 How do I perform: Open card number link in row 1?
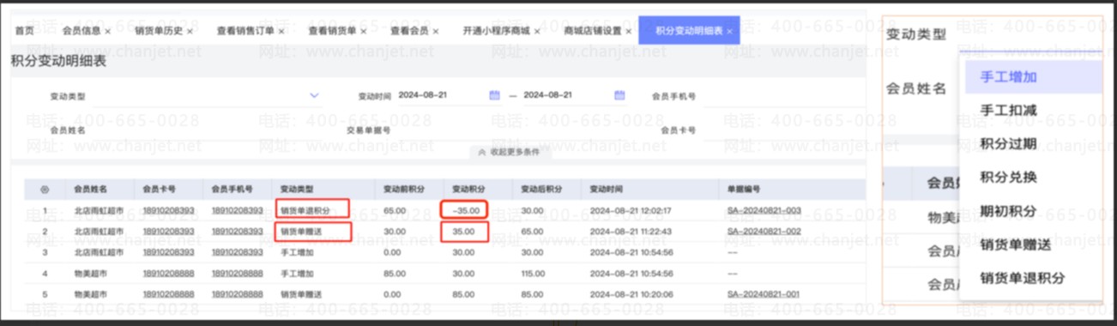coord(168,210)
